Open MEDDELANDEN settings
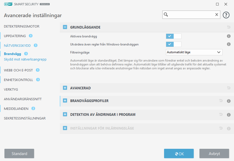Viewport: 234px width, 161px height. pos(16,109)
